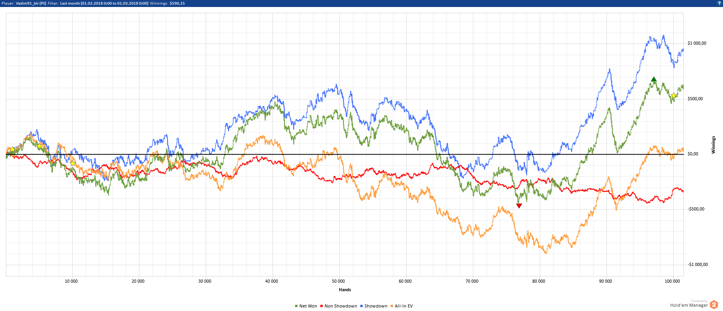Click player name "Vadim91_blr (PS)" in header

coord(31,3)
